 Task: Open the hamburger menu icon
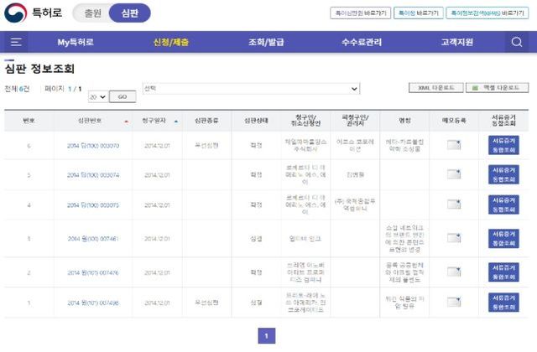point(17,42)
